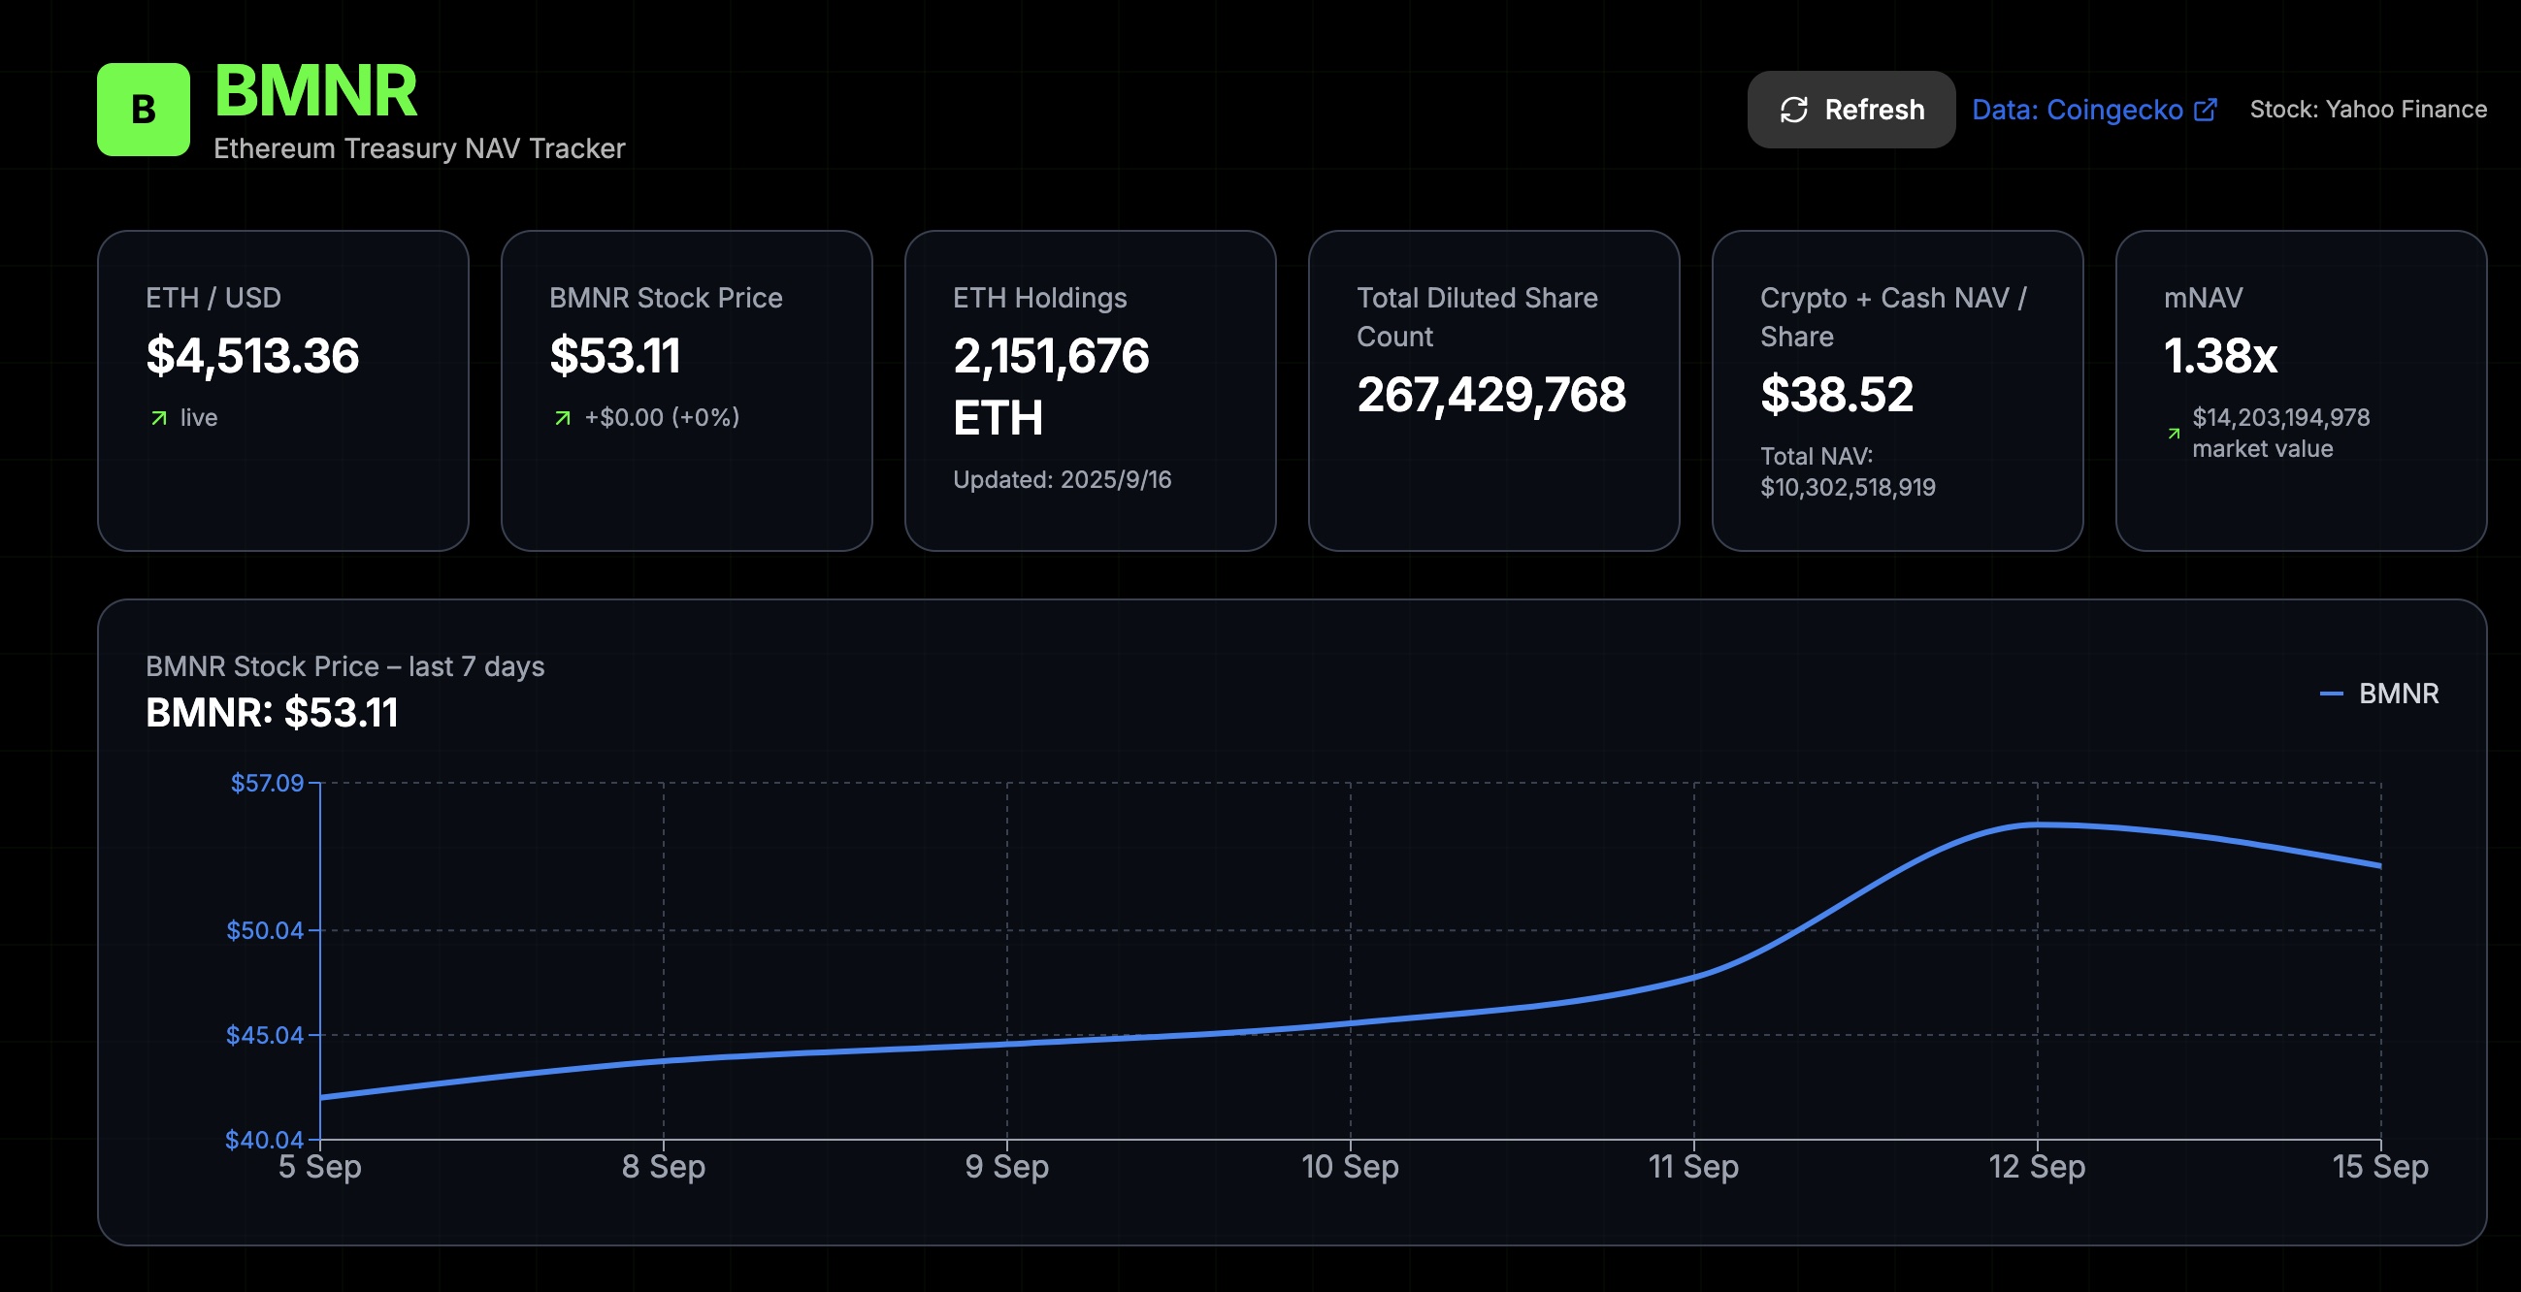Click the 10 Sep x-axis label
Screen dimensions: 2521x1292
[1350, 1166]
